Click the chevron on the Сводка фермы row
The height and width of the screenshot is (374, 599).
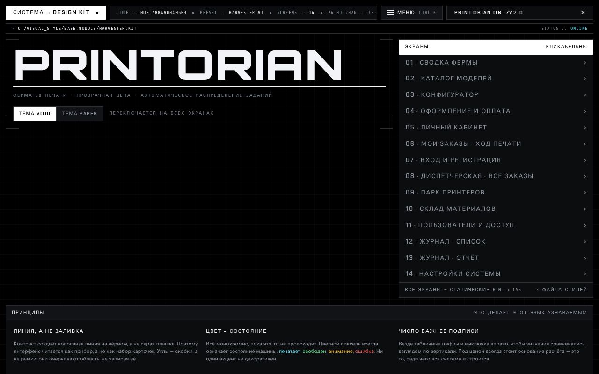[x=585, y=63]
